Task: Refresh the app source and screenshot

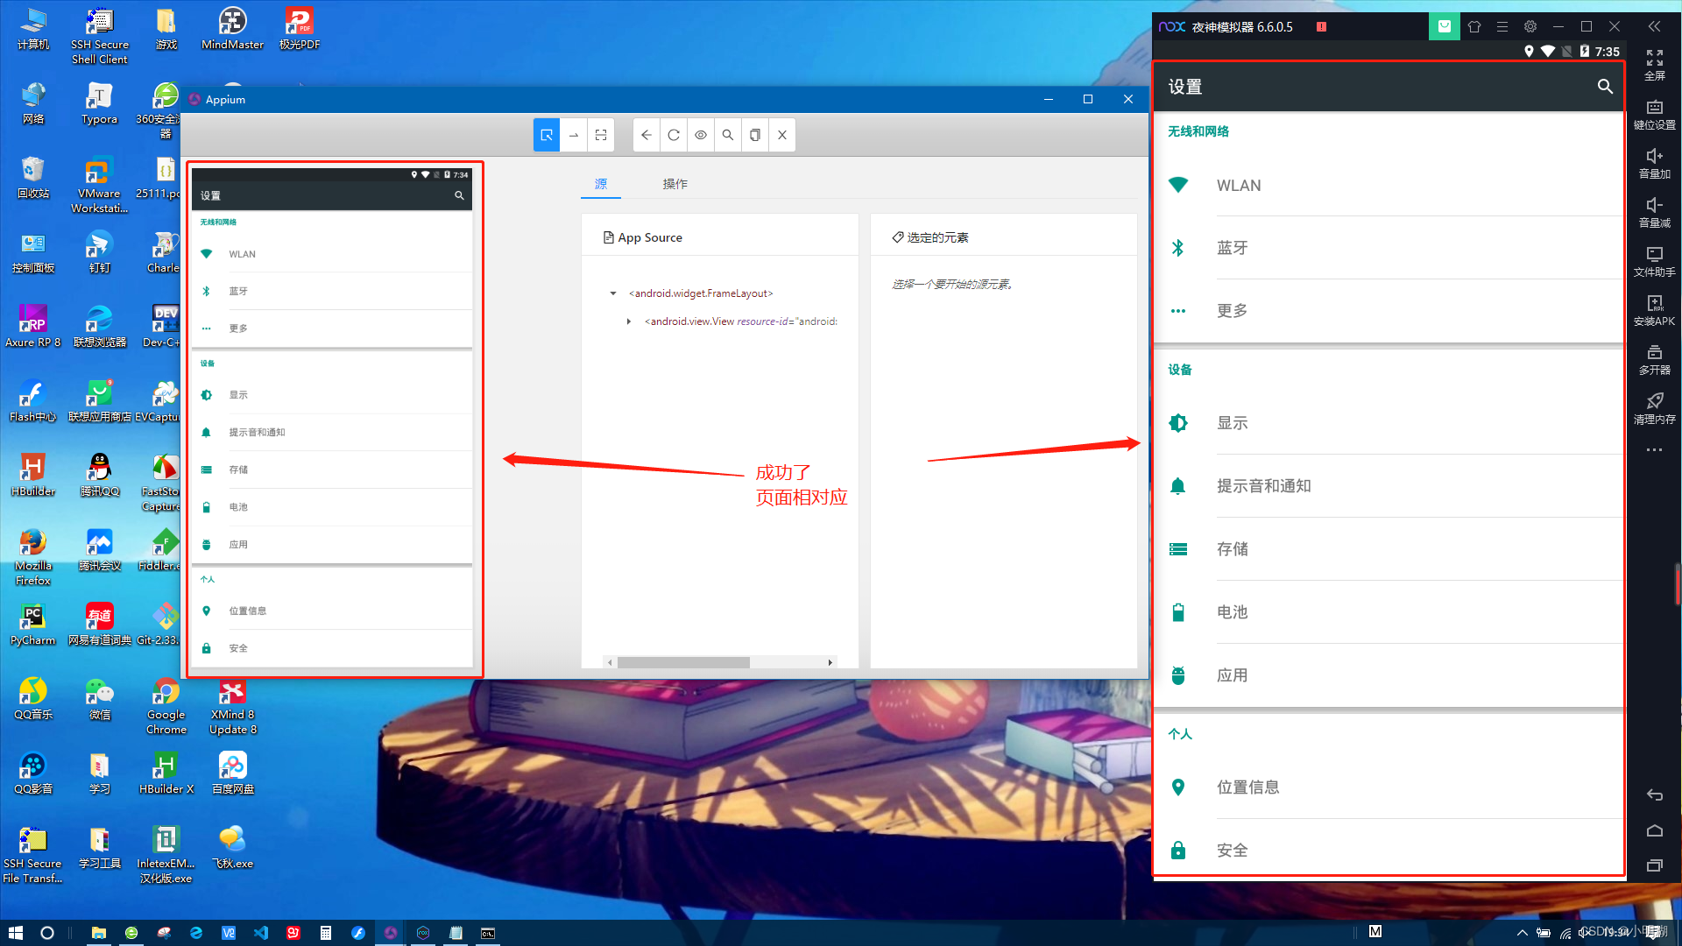Action: [x=674, y=135]
